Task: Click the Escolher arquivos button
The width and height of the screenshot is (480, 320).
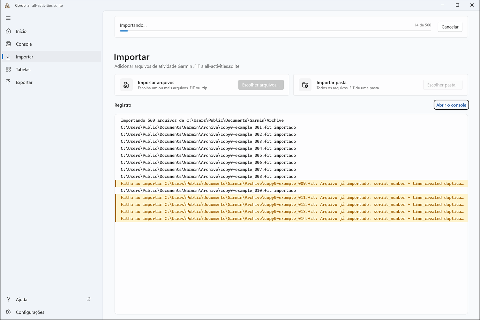Action: pyautogui.click(x=261, y=85)
